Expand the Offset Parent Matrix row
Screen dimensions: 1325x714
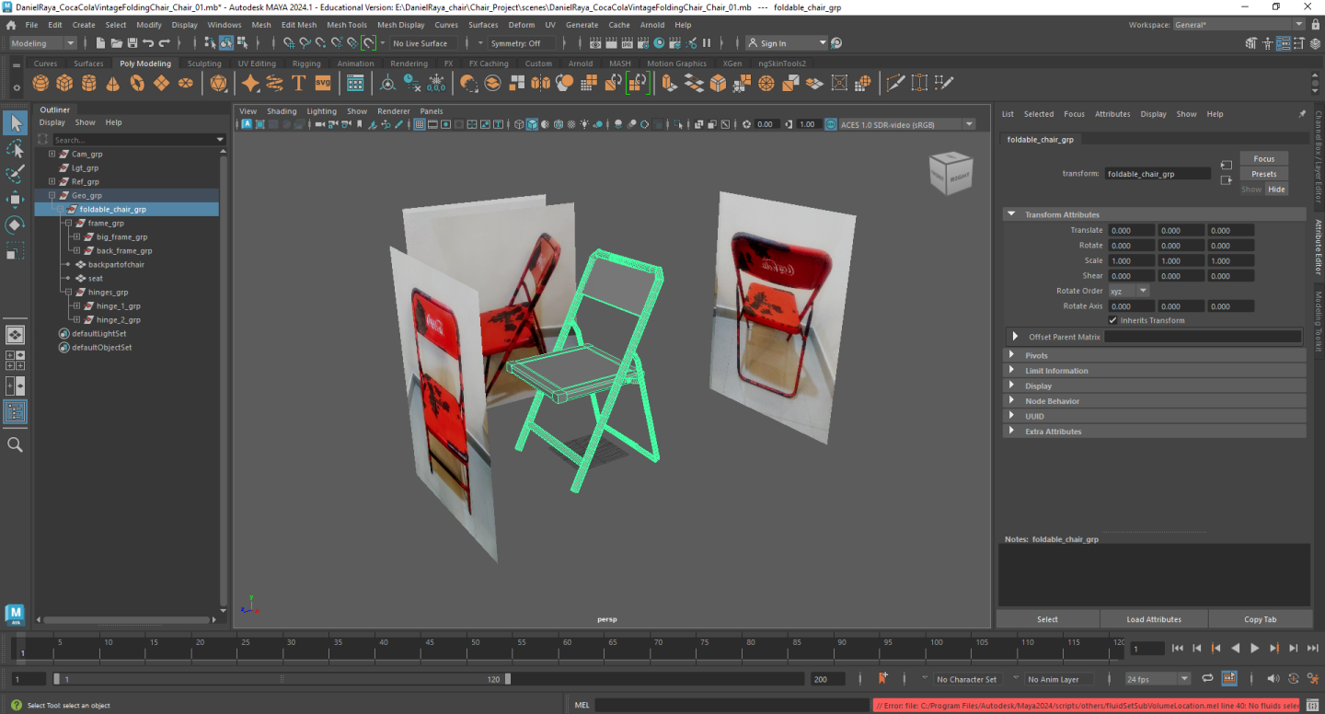point(1016,337)
